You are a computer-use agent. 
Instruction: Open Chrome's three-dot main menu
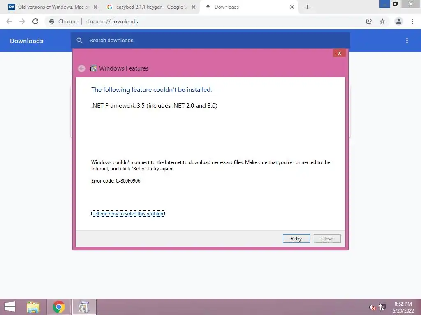coord(412,21)
